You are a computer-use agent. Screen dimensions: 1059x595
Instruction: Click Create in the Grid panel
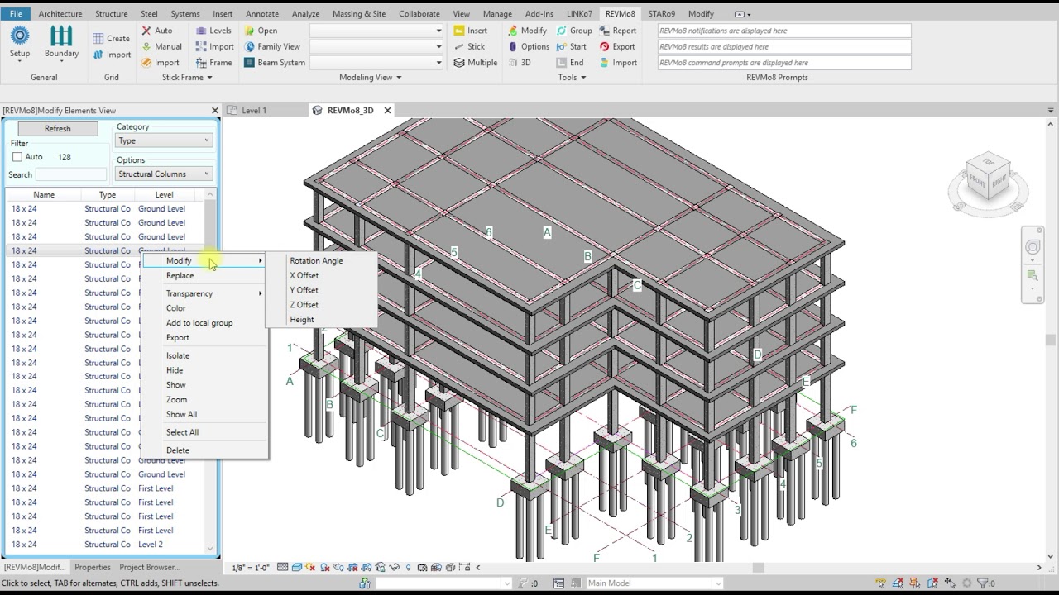coord(111,38)
